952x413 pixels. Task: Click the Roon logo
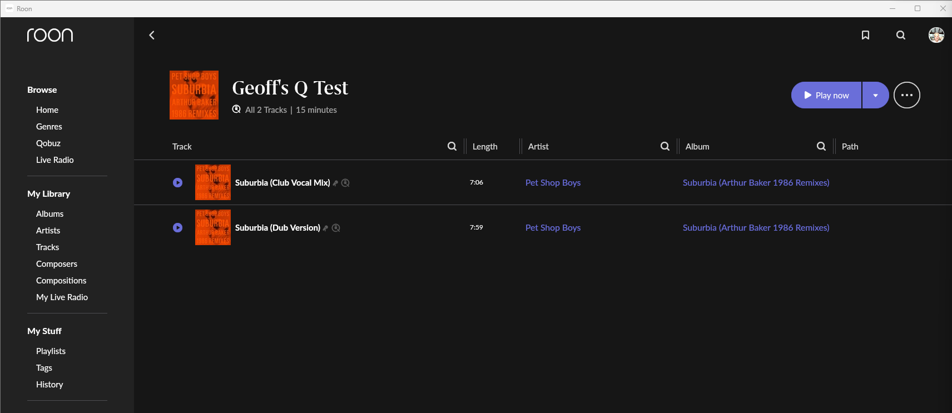50,35
